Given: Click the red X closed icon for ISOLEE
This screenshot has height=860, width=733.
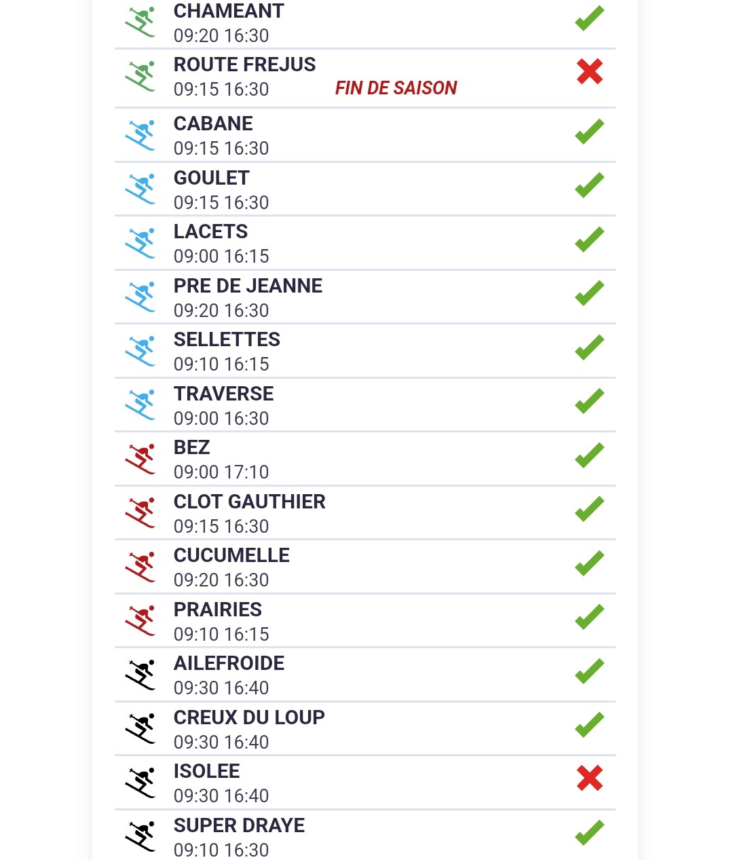Looking at the screenshot, I should pyautogui.click(x=590, y=778).
